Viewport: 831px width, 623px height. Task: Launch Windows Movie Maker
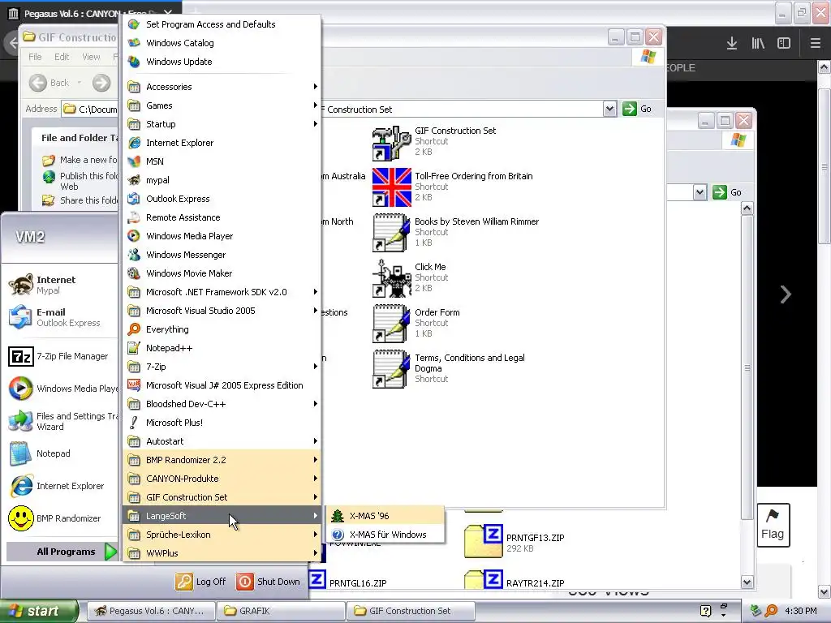[222, 273]
